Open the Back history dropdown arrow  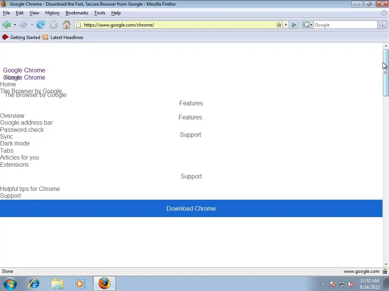(x=15, y=25)
